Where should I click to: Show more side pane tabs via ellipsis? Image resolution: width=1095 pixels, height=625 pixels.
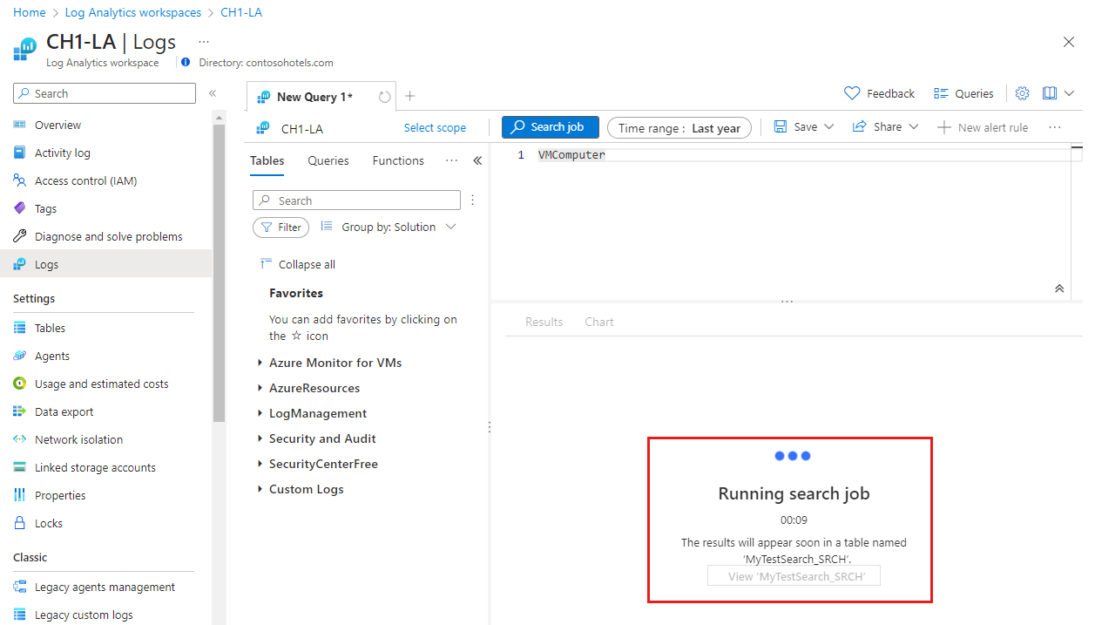click(x=451, y=160)
